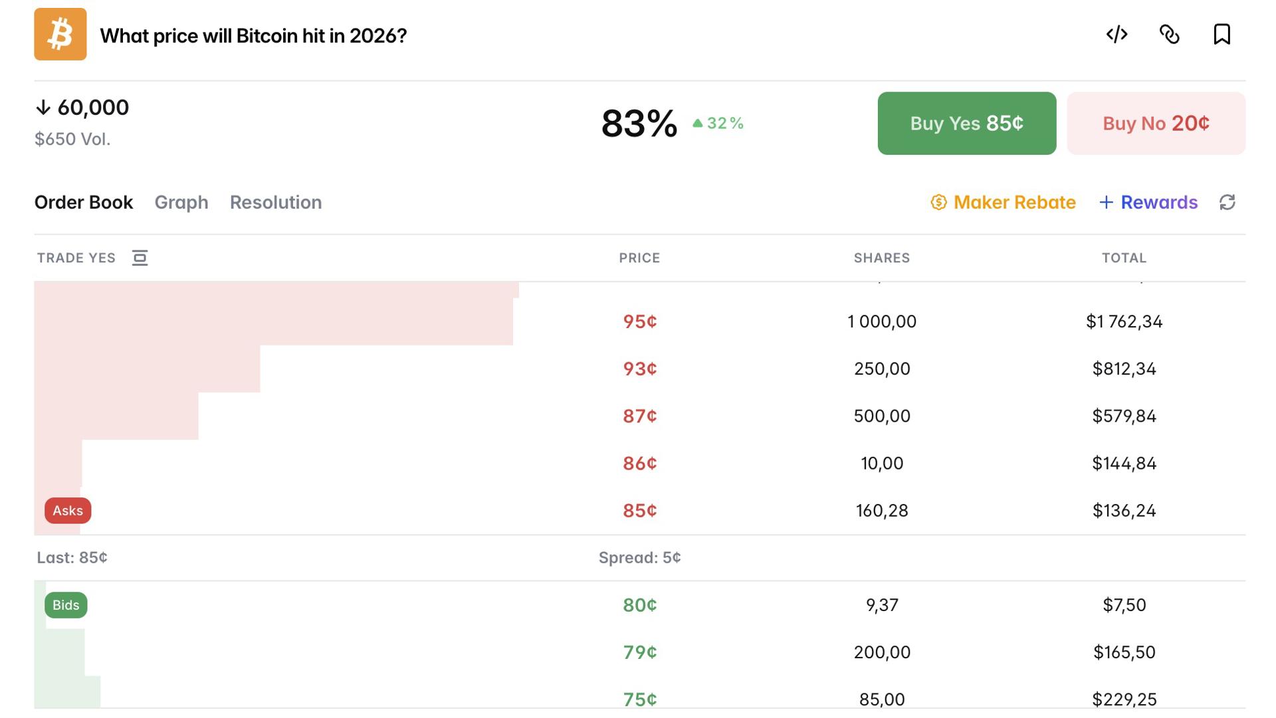
Task: Click the TOTAL column header
Action: click(x=1124, y=258)
